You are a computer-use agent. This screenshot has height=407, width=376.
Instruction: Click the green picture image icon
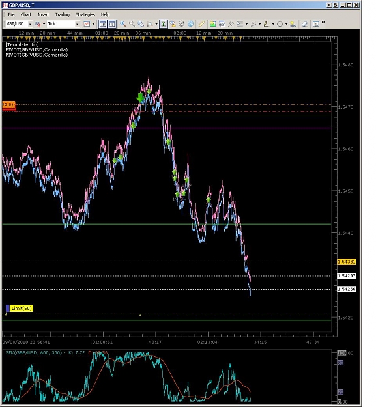[212, 24]
